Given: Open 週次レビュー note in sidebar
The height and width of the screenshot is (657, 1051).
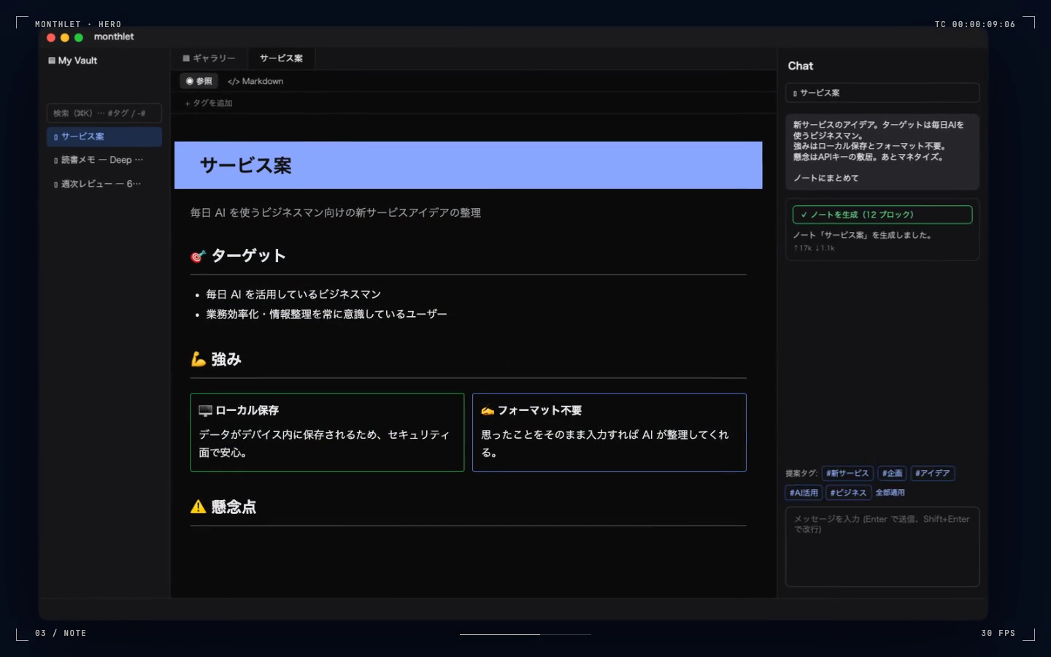Looking at the screenshot, I should coord(104,184).
